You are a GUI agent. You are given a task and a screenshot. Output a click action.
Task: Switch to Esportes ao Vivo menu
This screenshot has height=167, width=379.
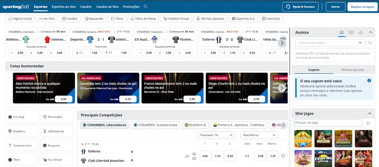point(64,7)
